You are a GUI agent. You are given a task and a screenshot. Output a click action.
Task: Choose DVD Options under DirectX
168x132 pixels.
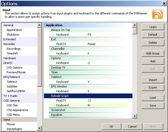click(14, 68)
